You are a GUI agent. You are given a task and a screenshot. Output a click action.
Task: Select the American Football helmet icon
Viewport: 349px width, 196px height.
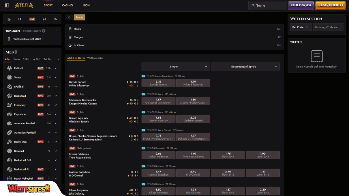[x=10, y=123]
